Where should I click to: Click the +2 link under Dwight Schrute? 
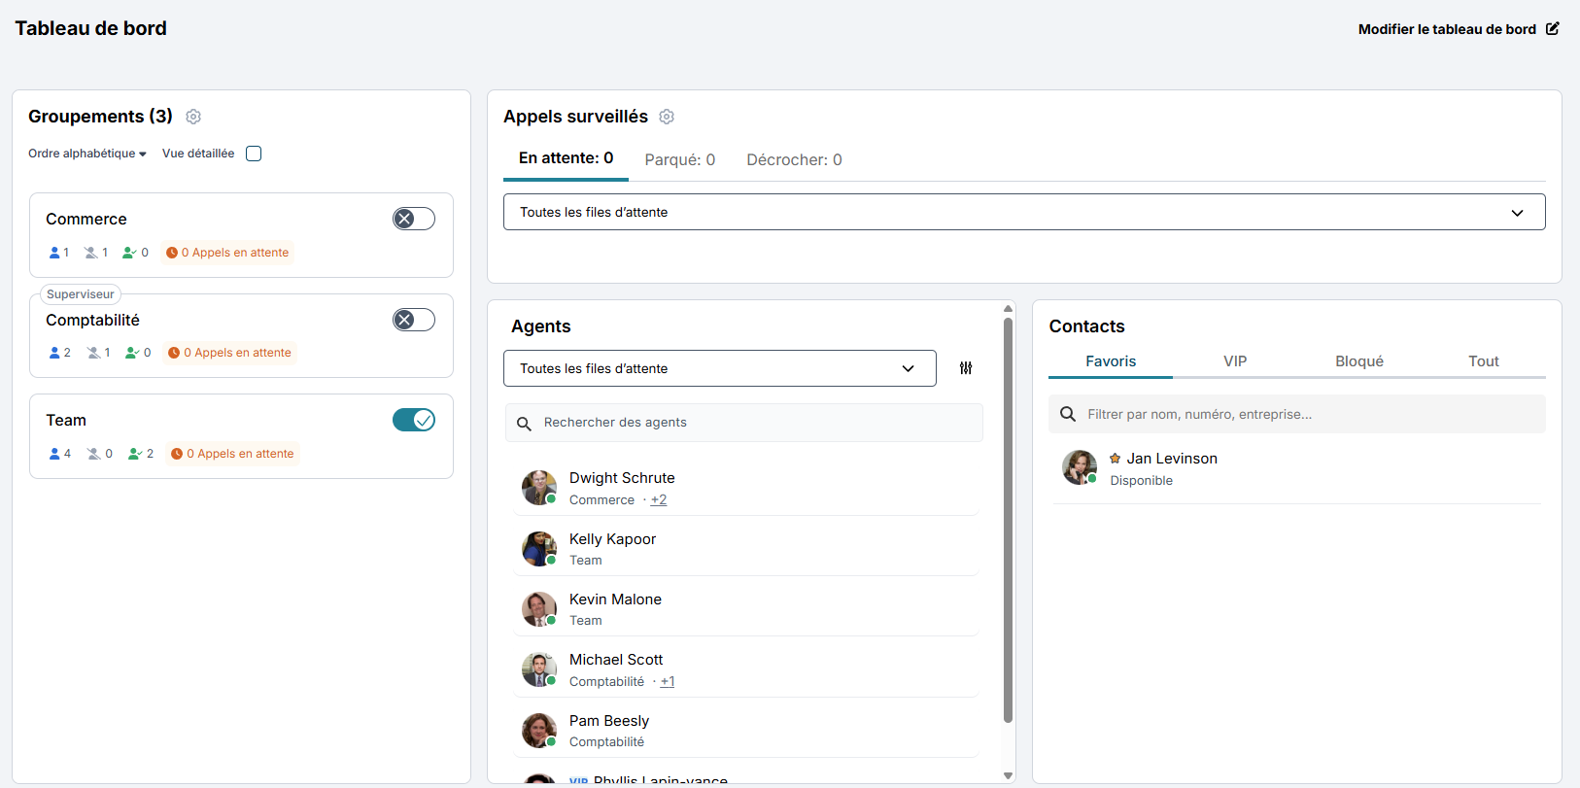pos(659,500)
